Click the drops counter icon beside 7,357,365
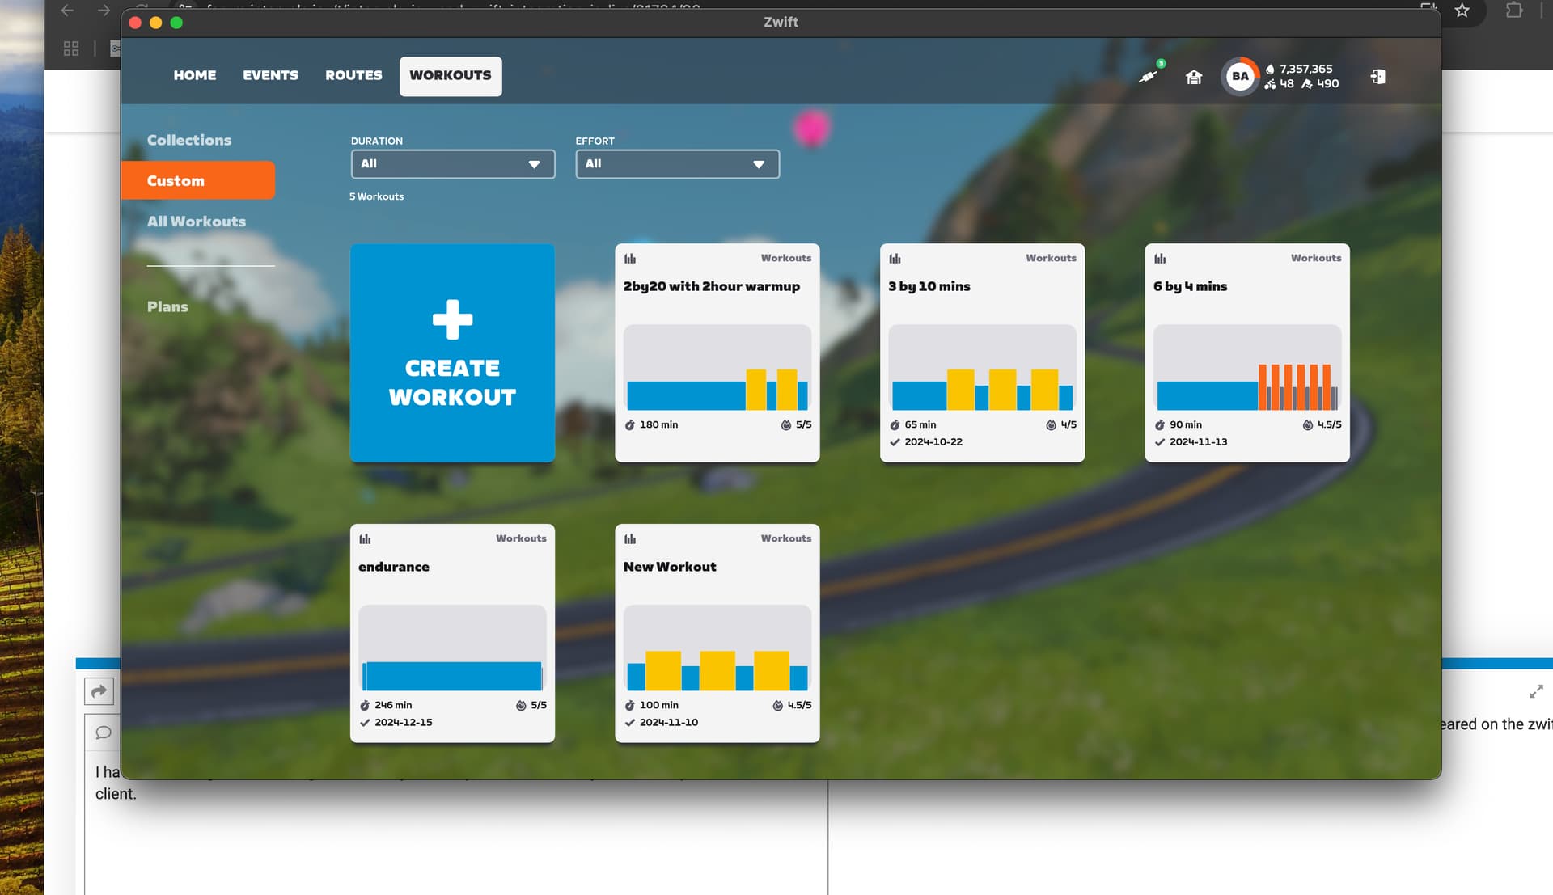This screenshot has width=1553, height=895. [x=1270, y=70]
